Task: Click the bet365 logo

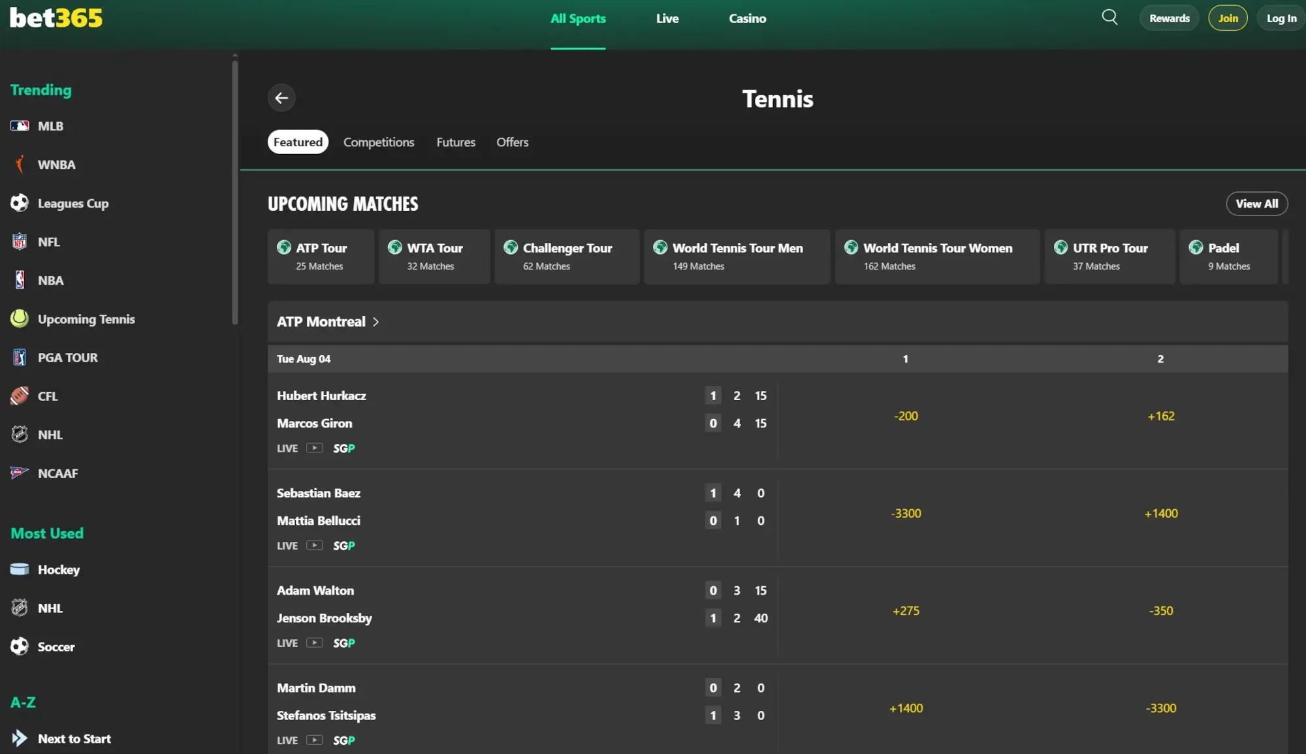Action: pos(56,18)
